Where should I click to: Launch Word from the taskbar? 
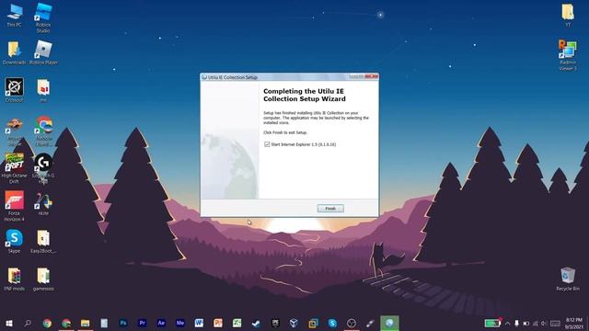(x=199, y=323)
